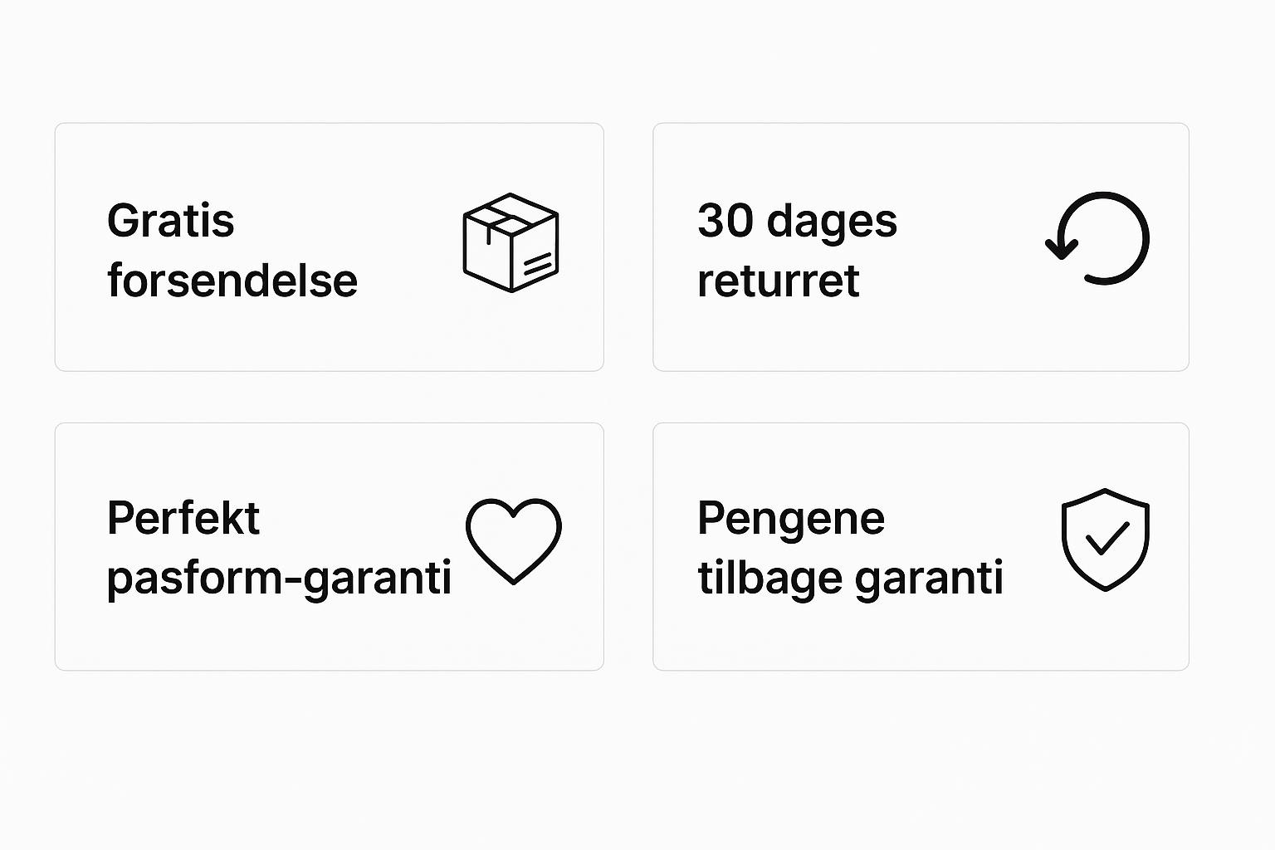Open the 30-day return policy card
This screenshot has width=1275, height=850.
pyautogui.click(x=921, y=247)
